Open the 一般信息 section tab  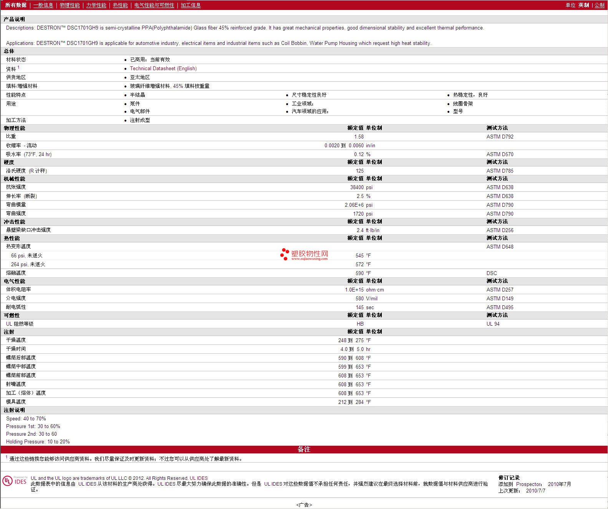pos(43,5)
